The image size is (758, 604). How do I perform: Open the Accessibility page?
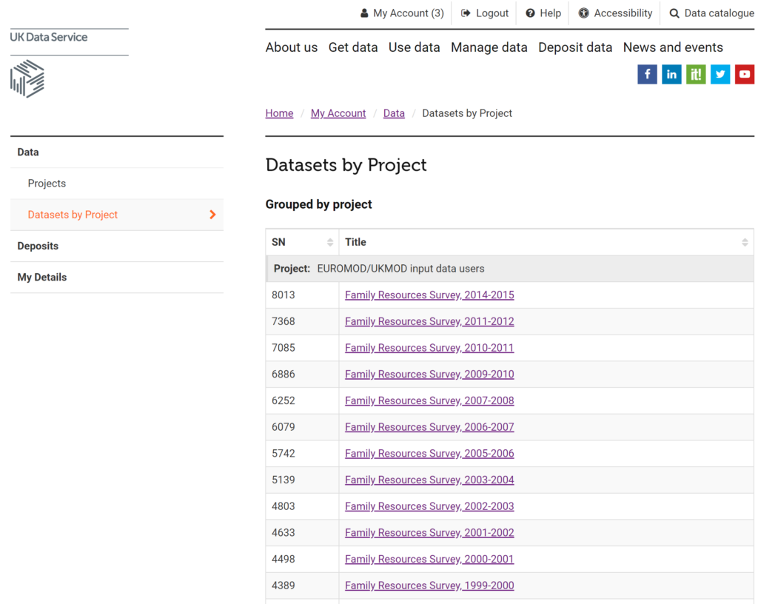point(615,13)
